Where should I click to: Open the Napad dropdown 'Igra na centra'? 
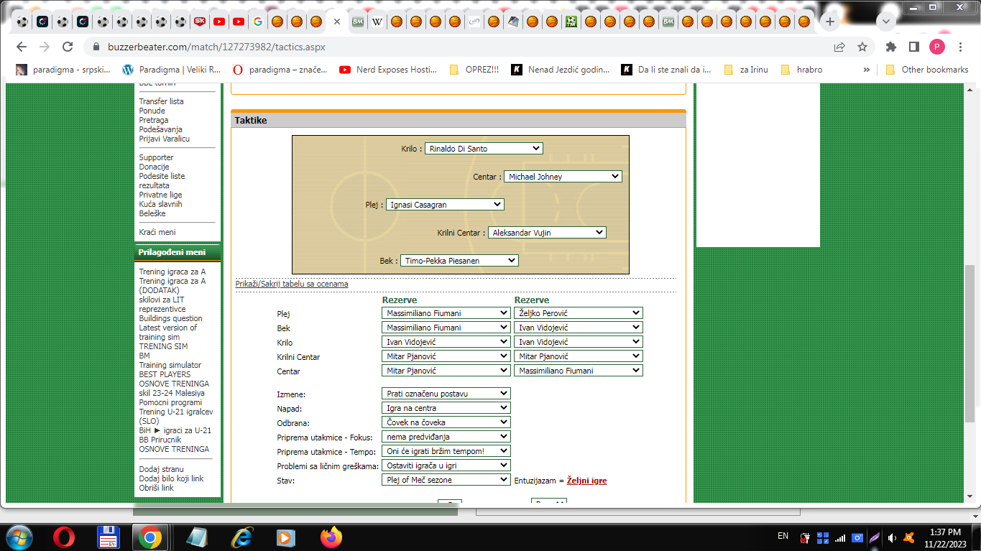pyautogui.click(x=446, y=408)
